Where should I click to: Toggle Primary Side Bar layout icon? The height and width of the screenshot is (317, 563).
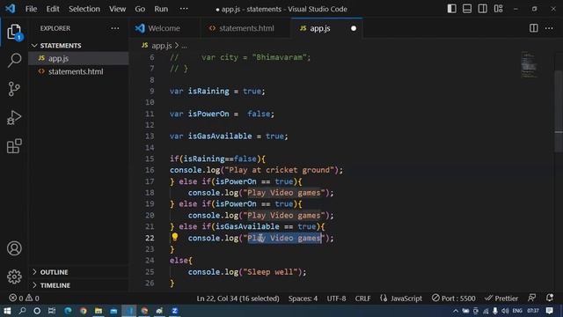click(451, 9)
